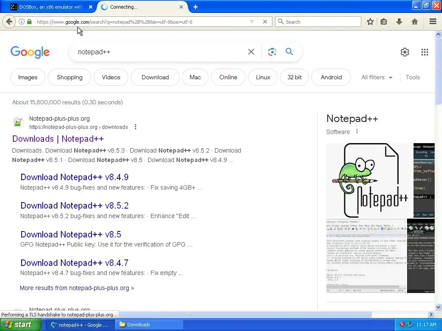Click the taskbar clock 11:17 AM
This screenshot has width=442, height=331.
[426, 325]
